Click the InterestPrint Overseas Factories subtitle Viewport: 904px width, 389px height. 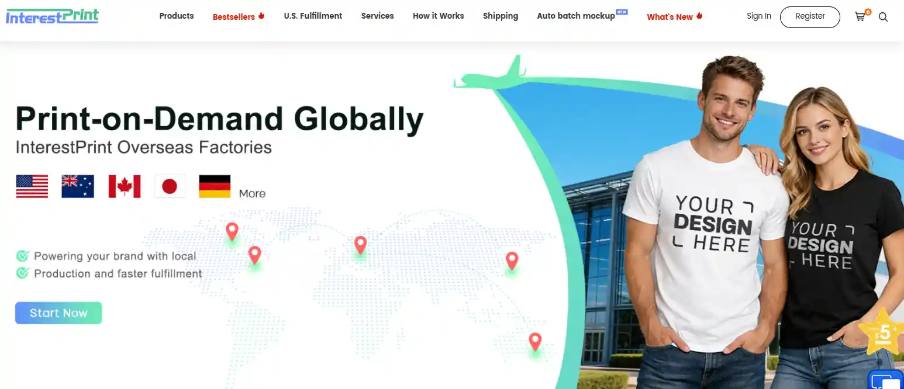click(144, 147)
